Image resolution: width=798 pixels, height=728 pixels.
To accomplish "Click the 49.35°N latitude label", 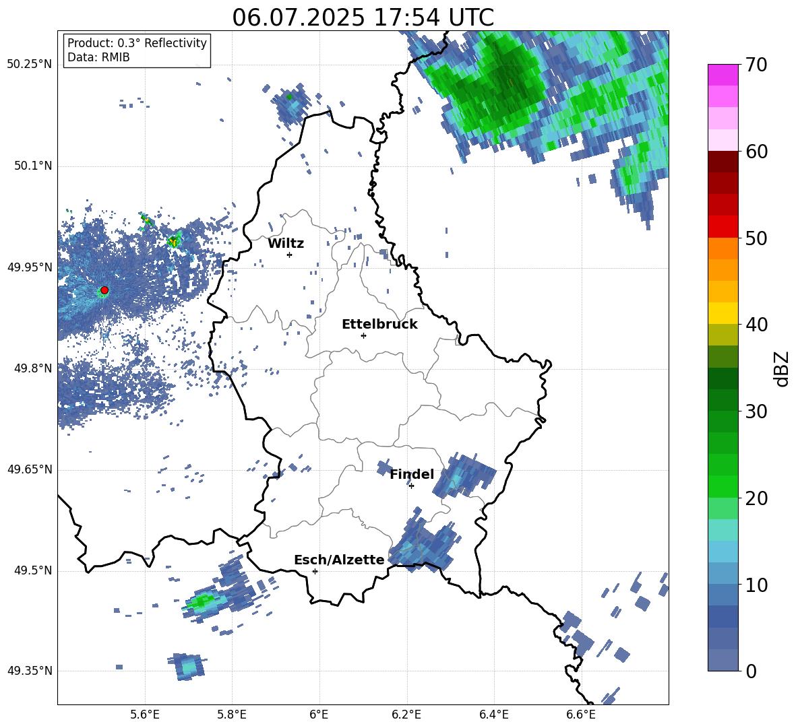I will [30, 671].
